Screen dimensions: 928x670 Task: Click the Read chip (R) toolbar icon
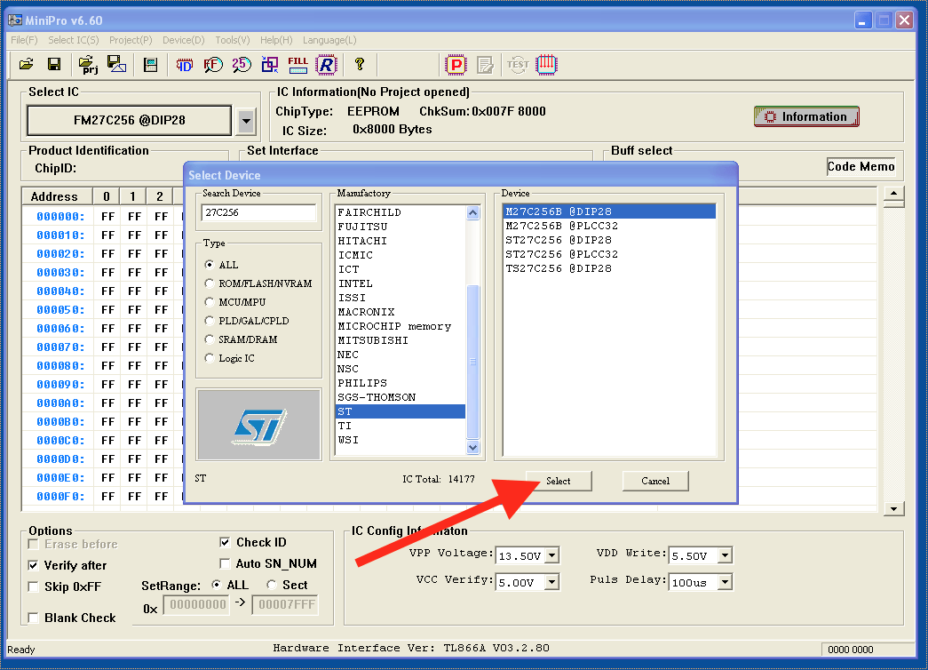[x=327, y=64]
